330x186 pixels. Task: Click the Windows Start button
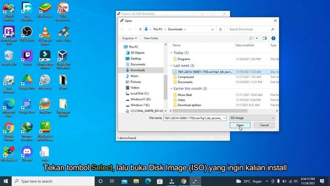click(6, 181)
